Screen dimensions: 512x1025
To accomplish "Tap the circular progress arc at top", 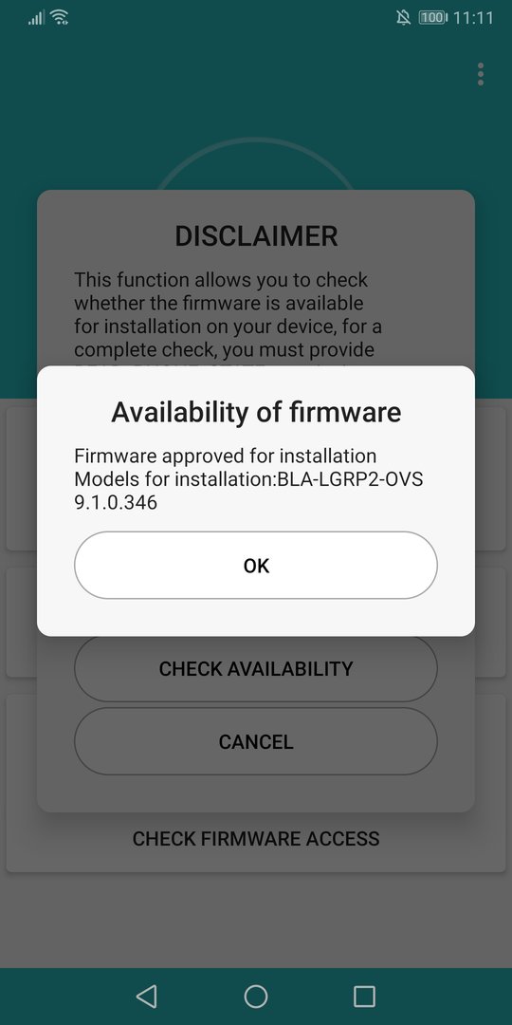I will (256, 163).
